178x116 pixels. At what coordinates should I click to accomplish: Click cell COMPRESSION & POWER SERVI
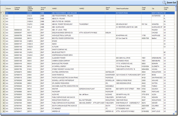click(65, 55)
